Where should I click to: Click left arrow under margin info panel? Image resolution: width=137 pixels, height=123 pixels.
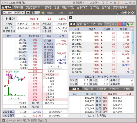click(x=52, y=67)
